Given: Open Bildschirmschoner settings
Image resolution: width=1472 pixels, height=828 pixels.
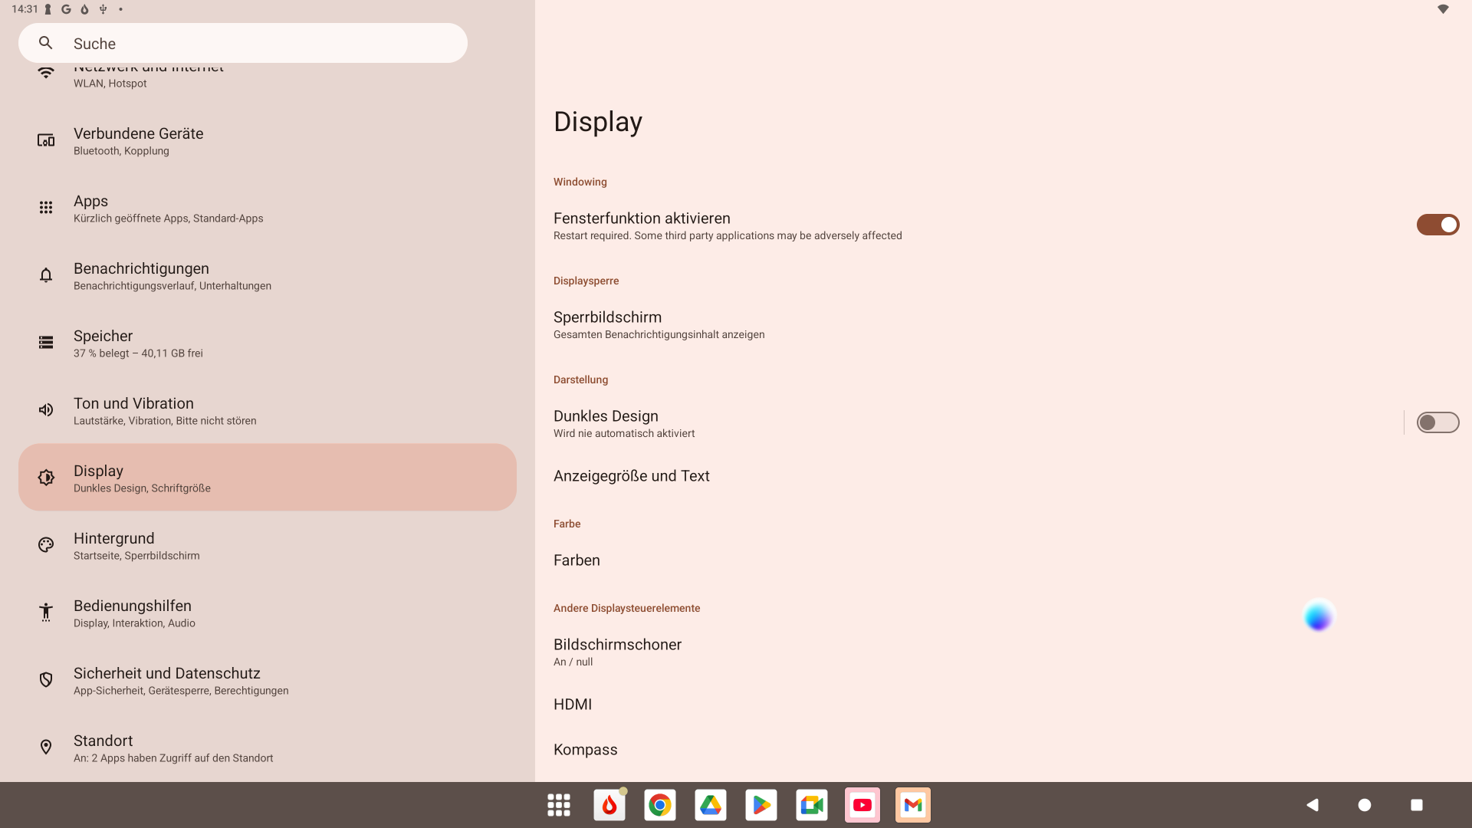Looking at the screenshot, I should pyautogui.click(x=1004, y=652).
